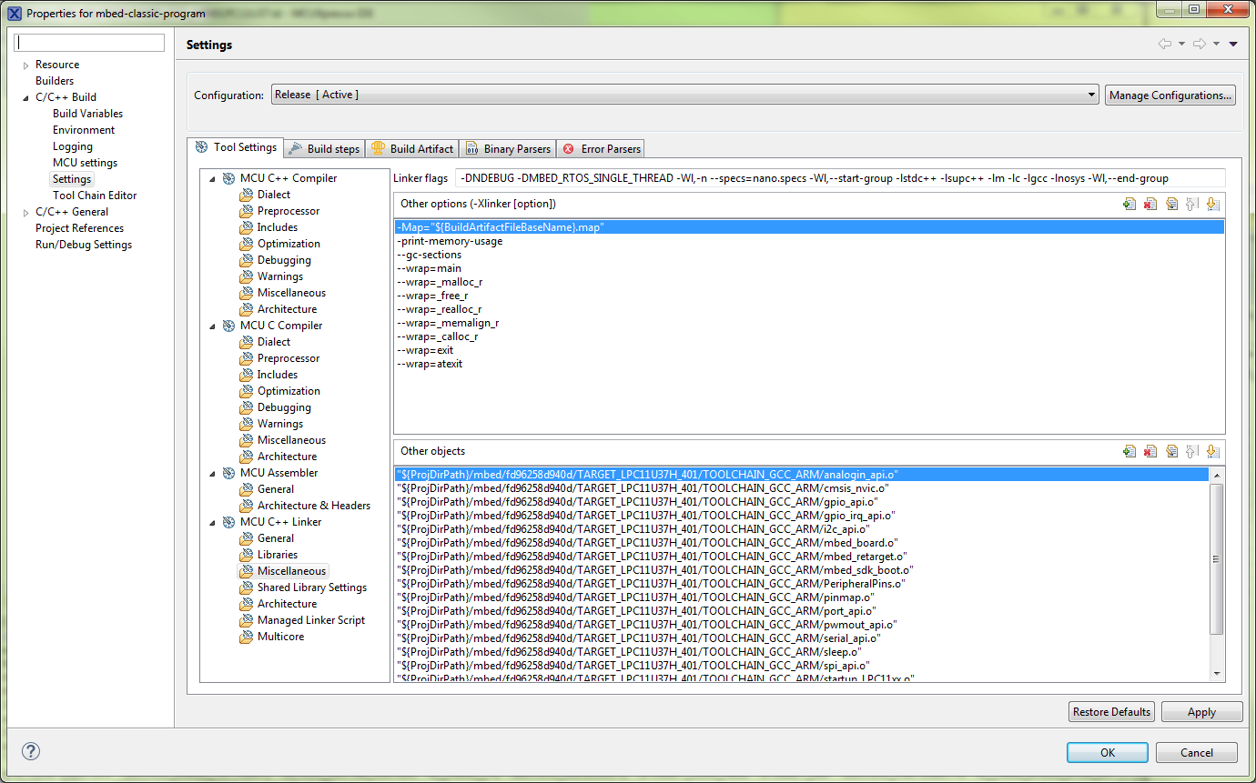Select Logging under C/C++ Build
Screen dimensions: 1256x783
pos(73,146)
